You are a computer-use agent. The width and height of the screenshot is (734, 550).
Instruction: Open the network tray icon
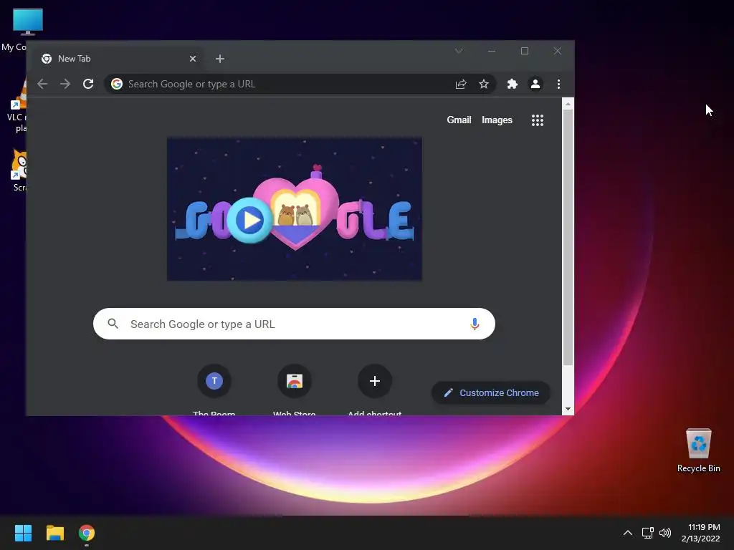point(647,533)
